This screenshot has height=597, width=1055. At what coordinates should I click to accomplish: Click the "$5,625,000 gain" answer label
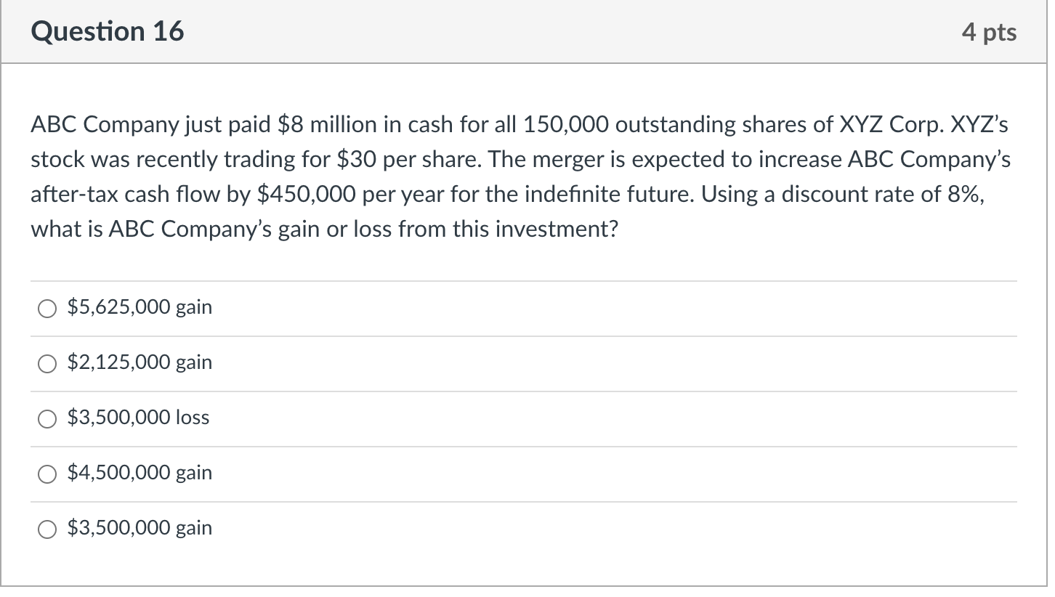[x=140, y=307]
